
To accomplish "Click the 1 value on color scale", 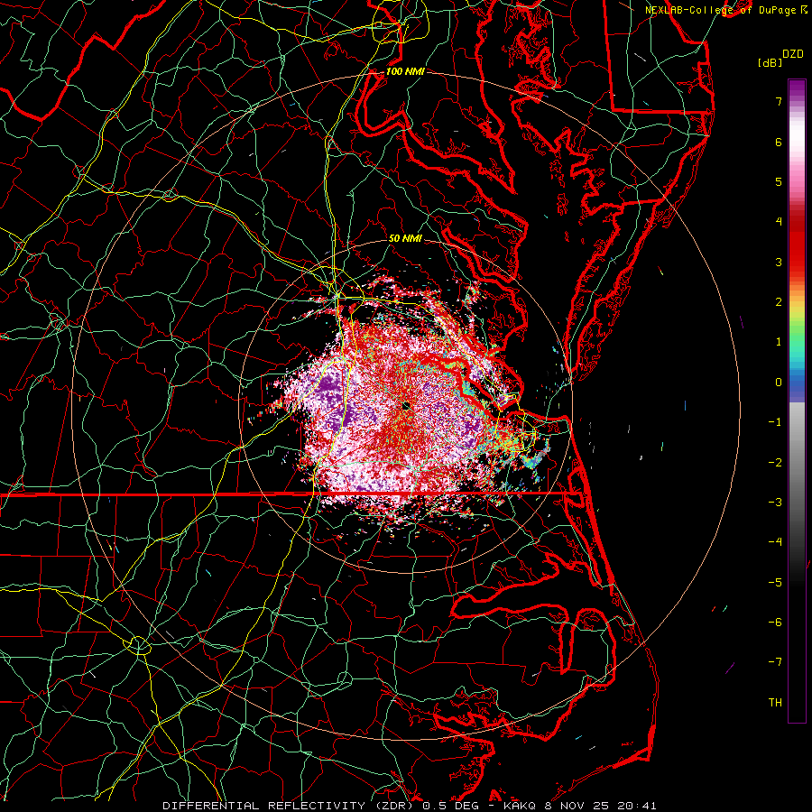I will 779,342.
